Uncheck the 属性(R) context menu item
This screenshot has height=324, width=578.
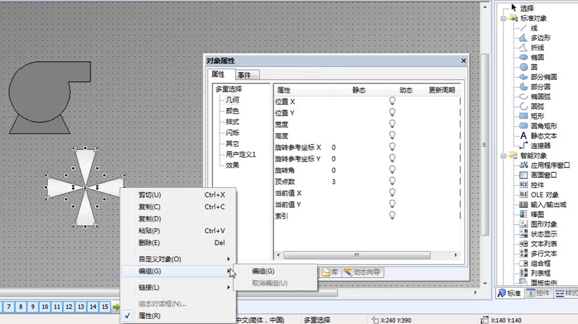click(x=150, y=316)
